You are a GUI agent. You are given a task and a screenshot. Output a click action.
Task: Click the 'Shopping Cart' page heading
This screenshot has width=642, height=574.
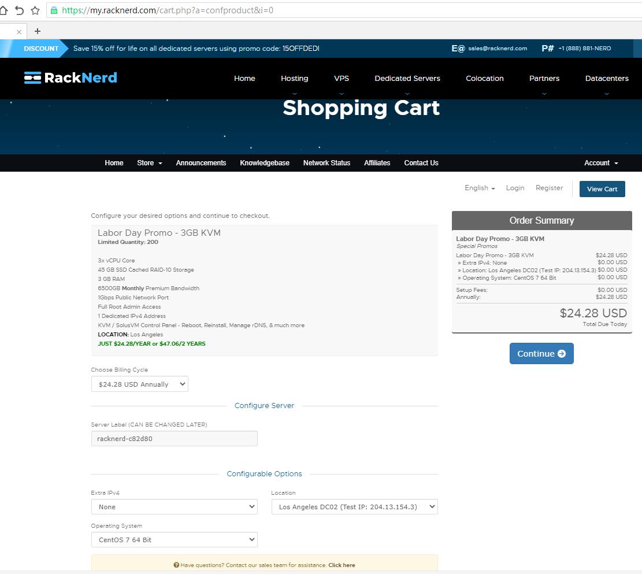click(361, 108)
